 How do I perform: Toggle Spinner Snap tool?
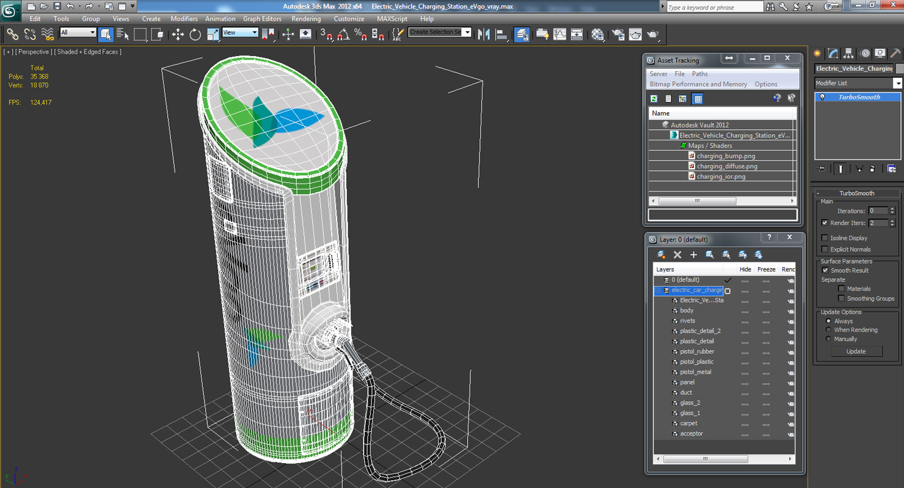[x=378, y=34]
